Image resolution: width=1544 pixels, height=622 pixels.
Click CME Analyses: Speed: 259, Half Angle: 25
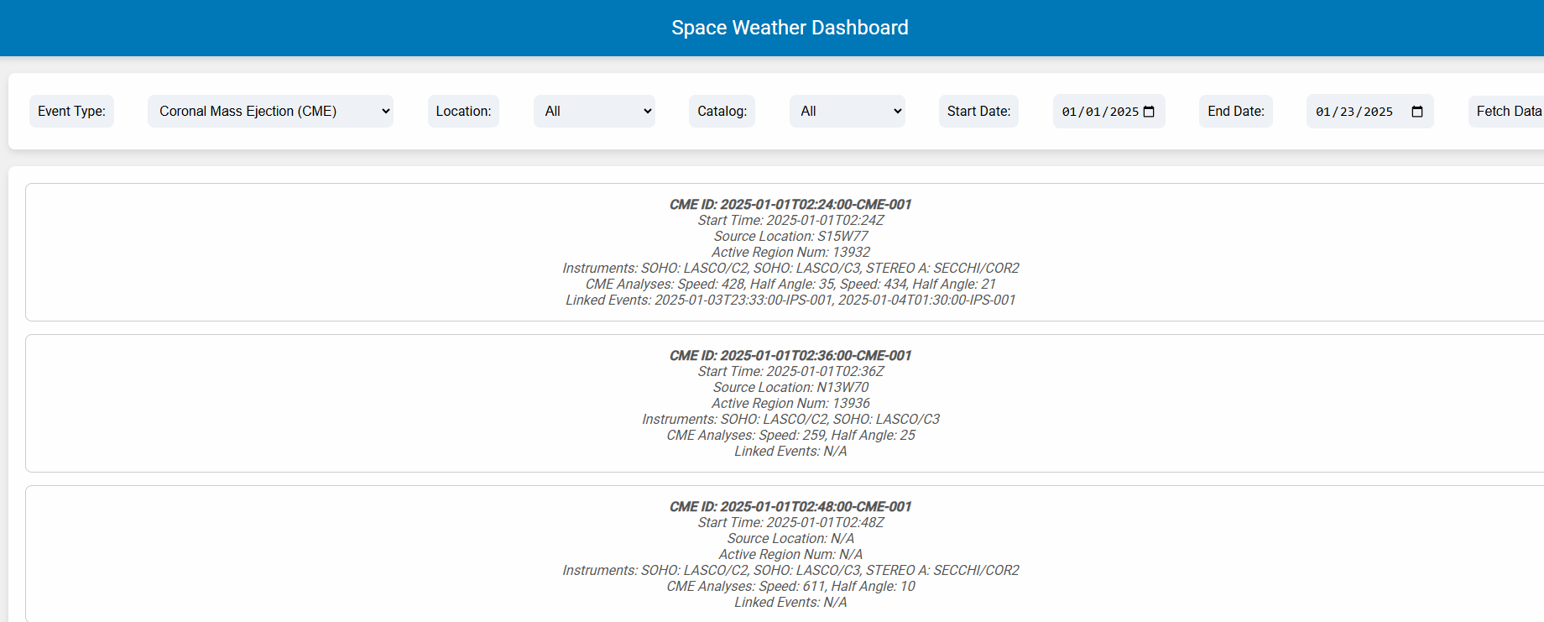(790, 435)
